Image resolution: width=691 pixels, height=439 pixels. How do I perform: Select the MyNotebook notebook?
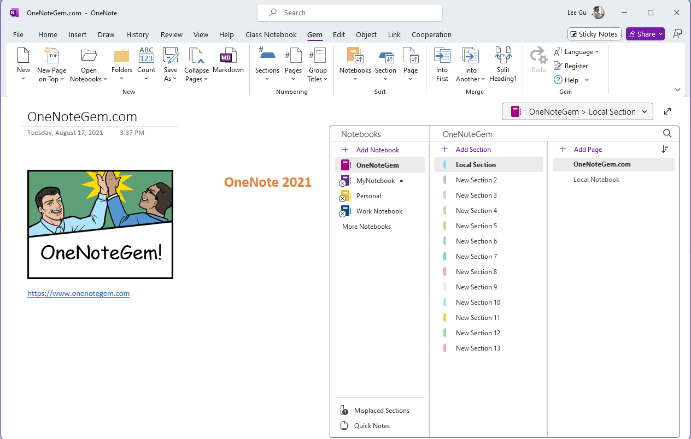[380, 181]
